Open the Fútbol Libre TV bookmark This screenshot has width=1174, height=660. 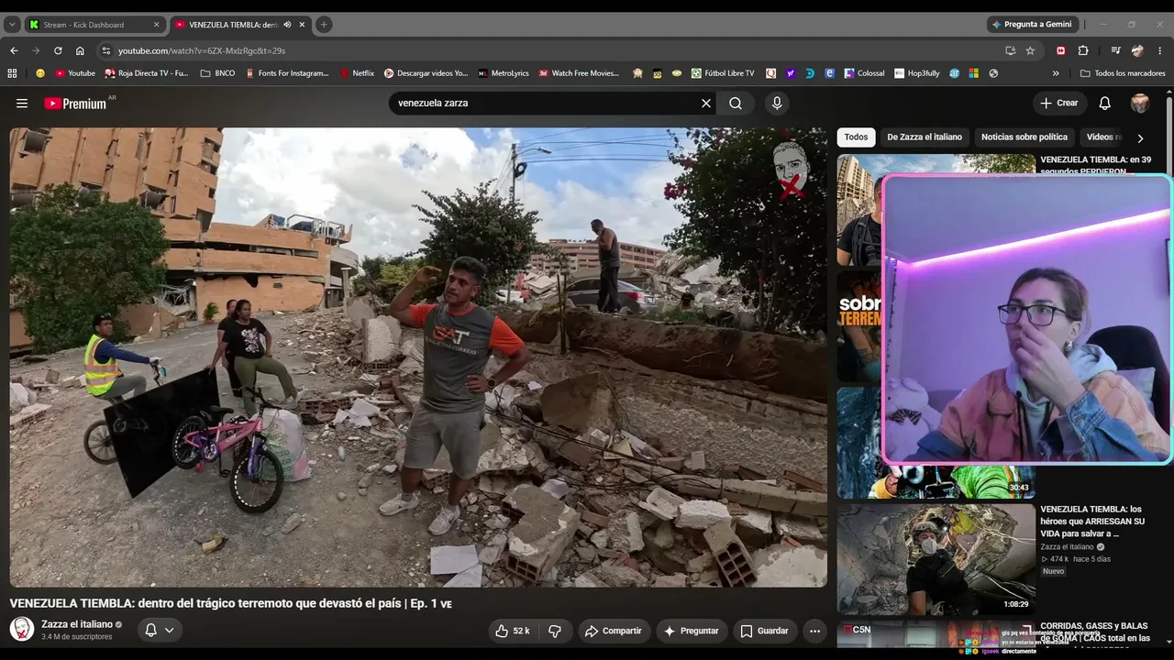tap(723, 73)
